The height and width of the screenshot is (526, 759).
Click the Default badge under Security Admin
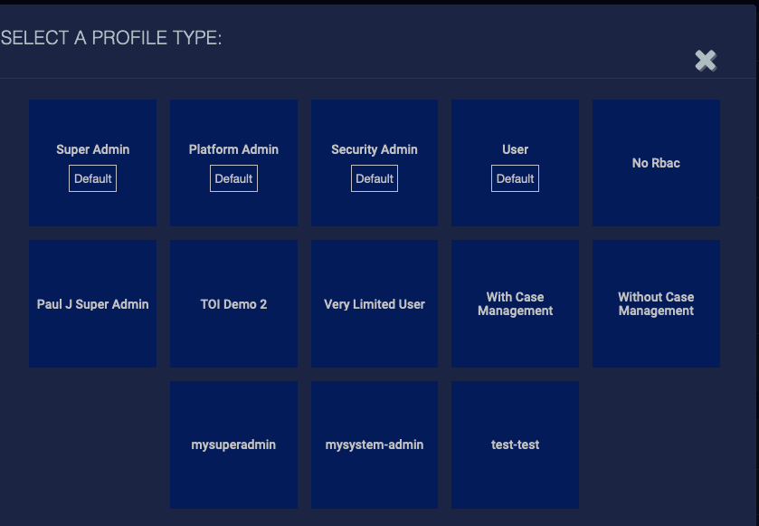(x=375, y=178)
